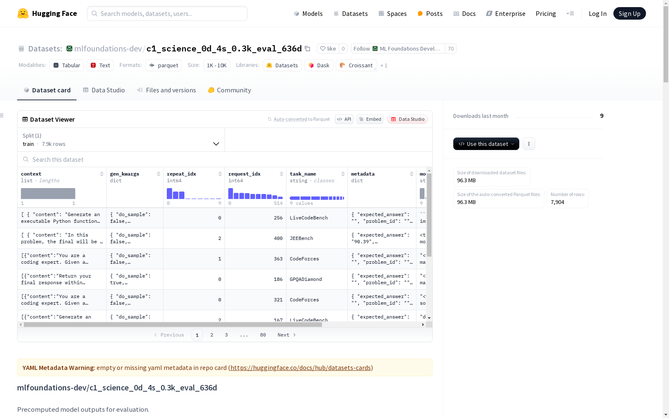Click the request_idx histogram
This screenshot has height=418, width=669.
coord(255,194)
